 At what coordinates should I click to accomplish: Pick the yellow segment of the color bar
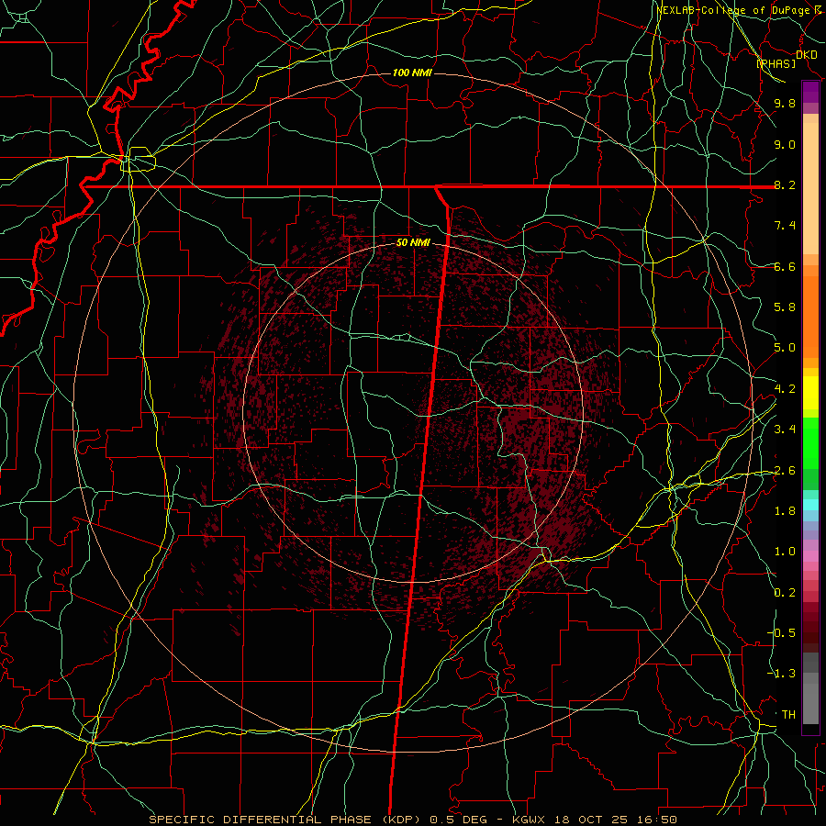coord(810,393)
